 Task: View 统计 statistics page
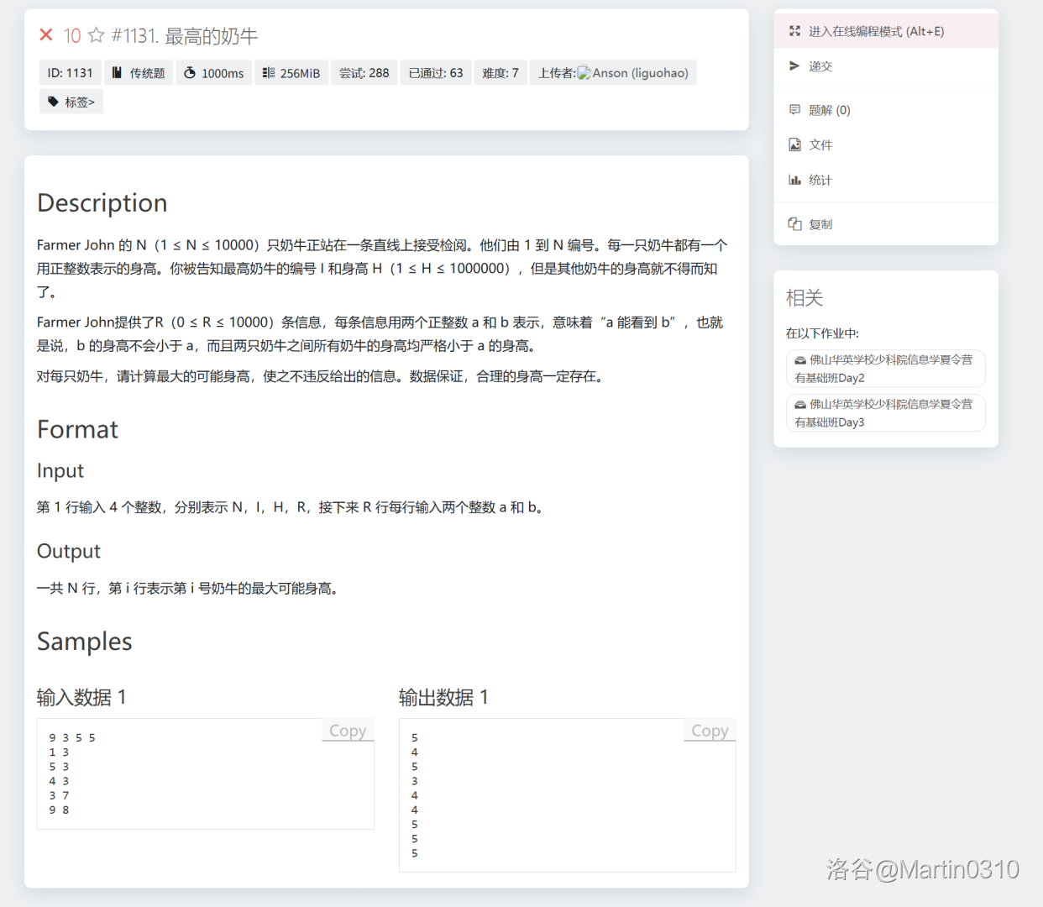(820, 180)
